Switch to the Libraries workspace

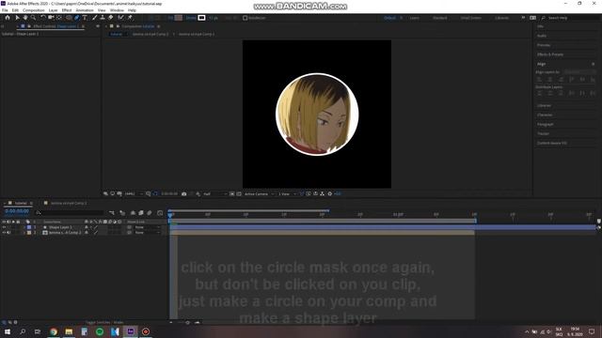coord(502,18)
